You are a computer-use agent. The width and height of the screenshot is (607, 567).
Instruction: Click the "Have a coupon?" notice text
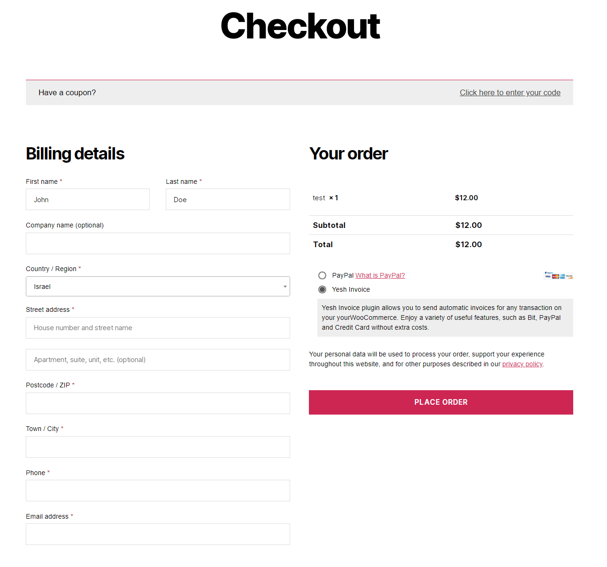click(x=67, y=92)
